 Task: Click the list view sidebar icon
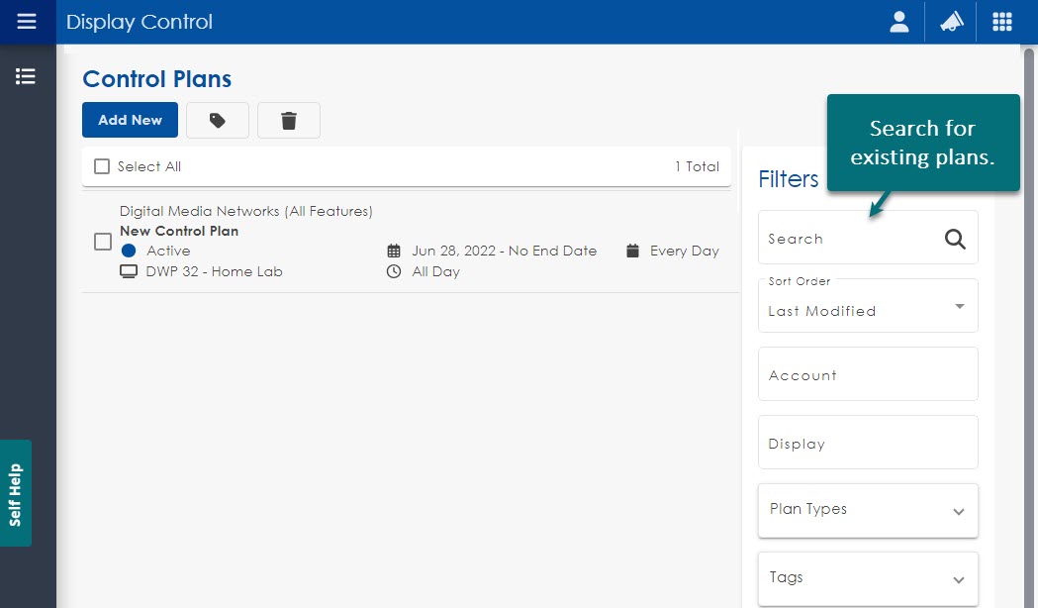(x=26, y=76)
